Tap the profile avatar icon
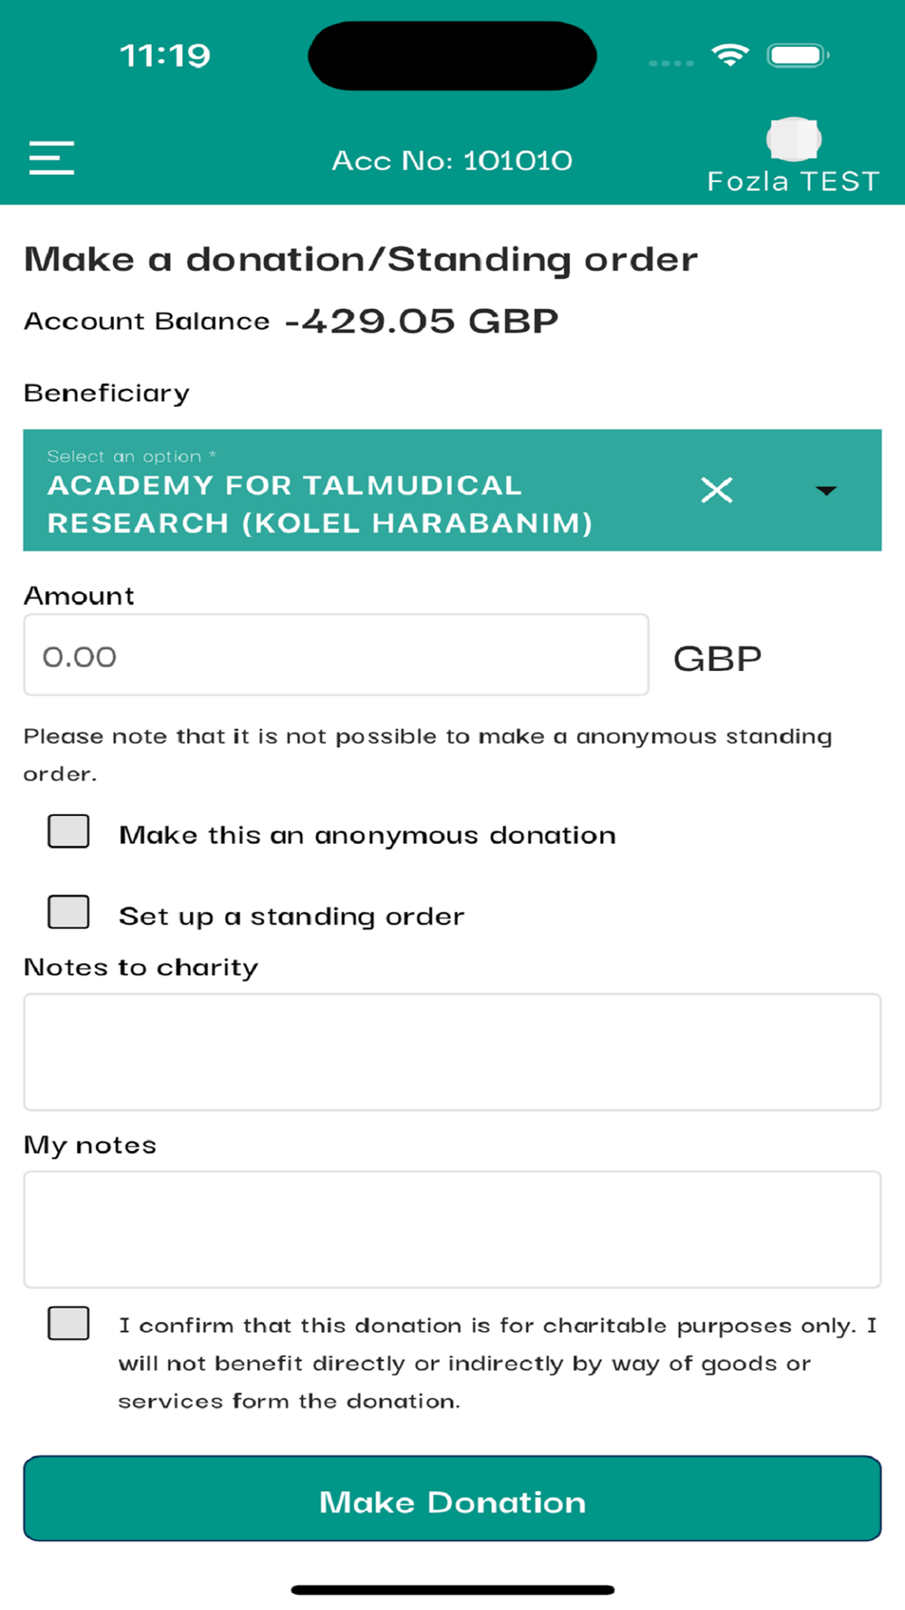The width and height of the screenshot is (905, 1610). tap(794, 139)
